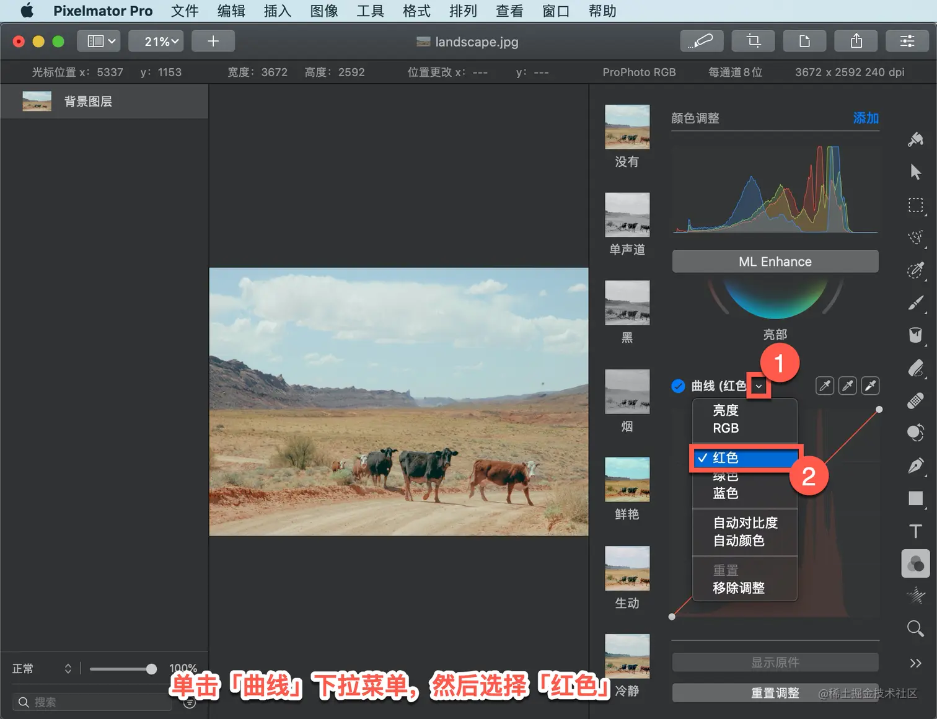Open the ML Enhance magic wand toolbar button
The height and width of the screenshot is (719, 937).
(x=702, y=41)
